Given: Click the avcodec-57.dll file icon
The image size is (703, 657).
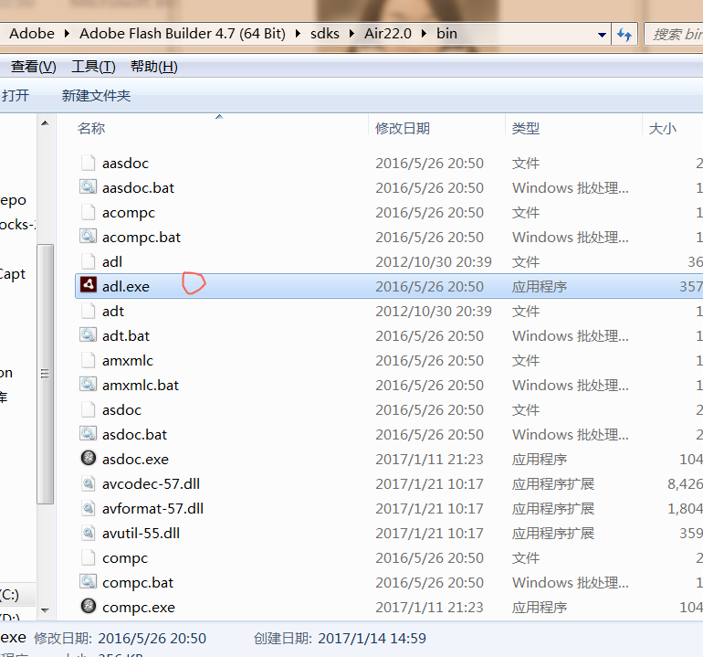Looking at the screenshot, I should coord(89,483).
